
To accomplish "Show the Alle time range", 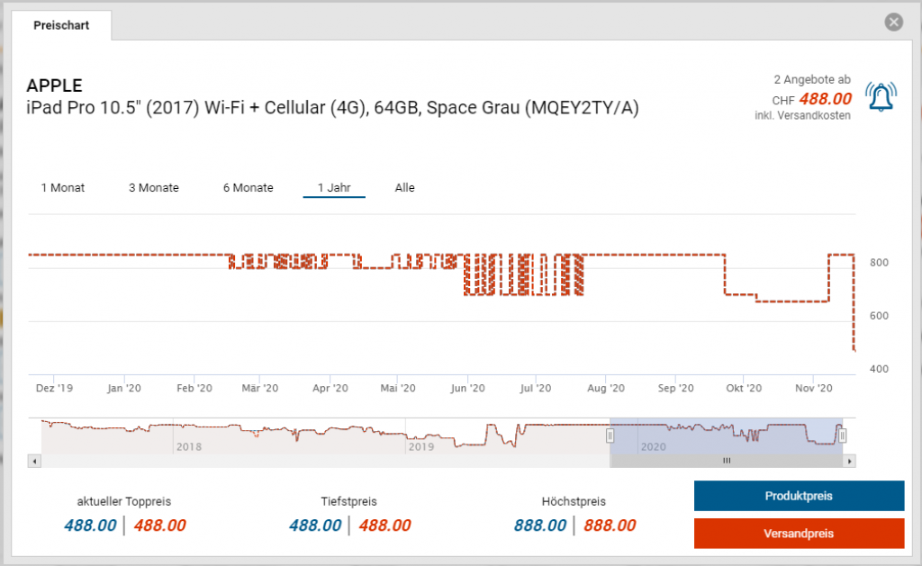I will pos(404,187).
